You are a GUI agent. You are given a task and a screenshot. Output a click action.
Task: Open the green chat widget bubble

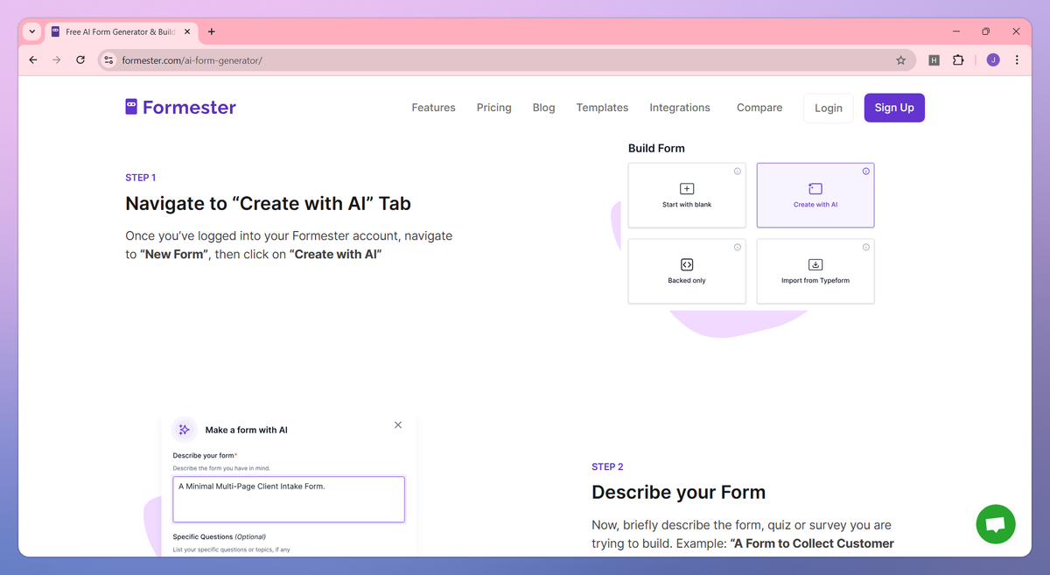pyautogui.click(x=996, y=524)
